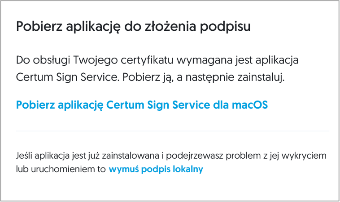Click the word 'Pobierz' in the dialog heading

click(34, 26)
